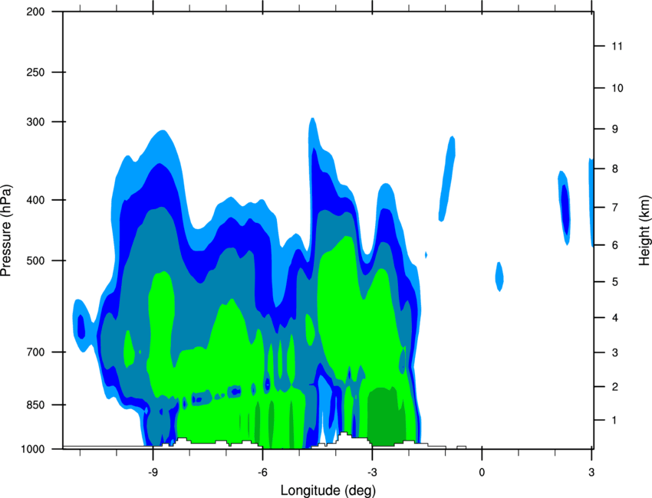Click longitude tick label -6

click(x=262, y=472)
